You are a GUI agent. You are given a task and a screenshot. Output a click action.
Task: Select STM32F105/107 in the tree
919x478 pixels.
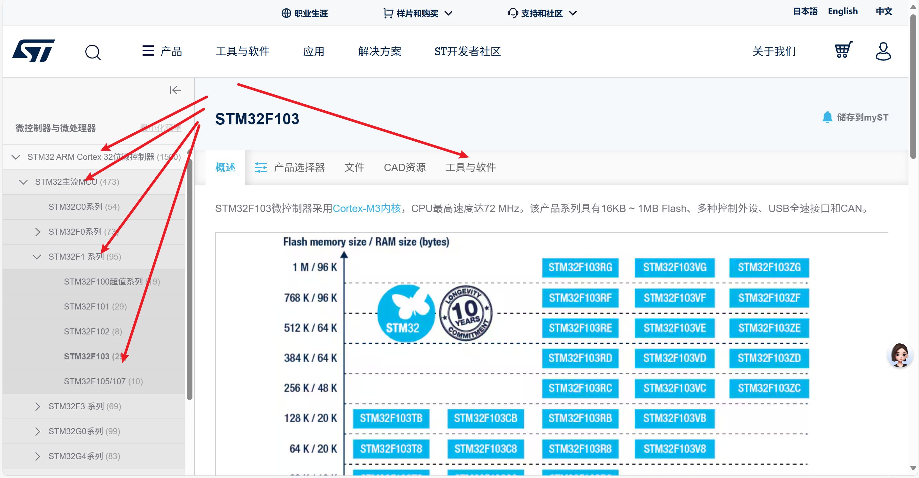(103, 382)
